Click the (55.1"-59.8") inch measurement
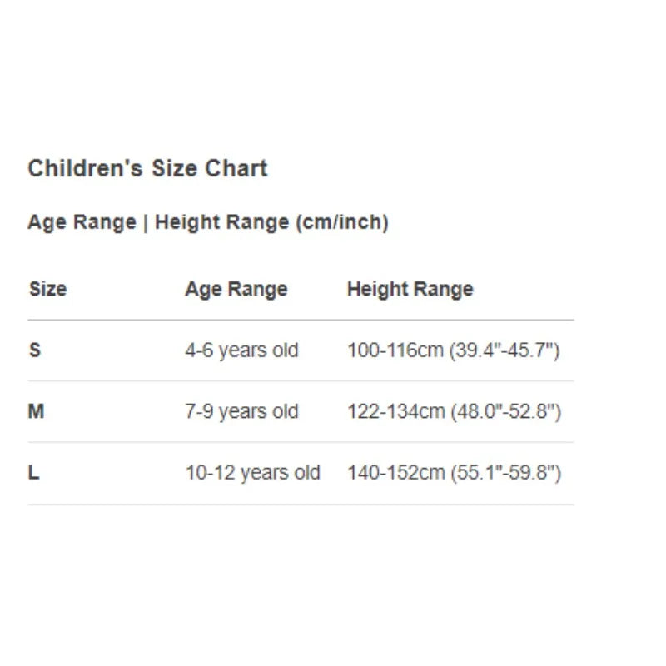The width and height of the screenshot is (666, 666). pyautogui.click(x=505, y=473)
